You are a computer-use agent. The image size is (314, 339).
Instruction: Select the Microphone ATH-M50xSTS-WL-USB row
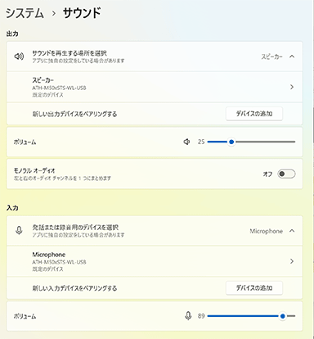[x=155, y=261]
